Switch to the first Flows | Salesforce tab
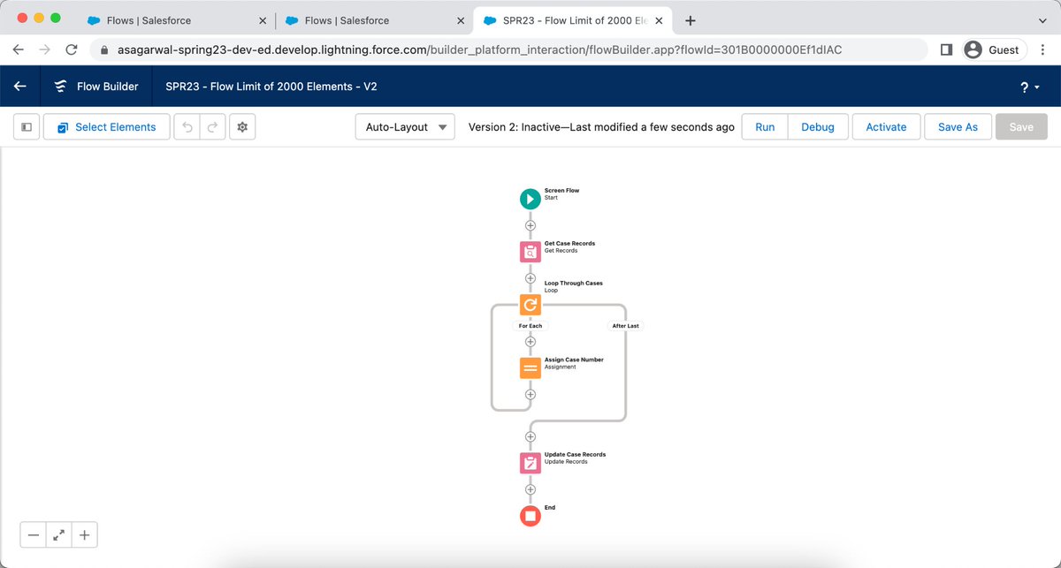This screenshot has height=568, width=1061. [177, 20]
